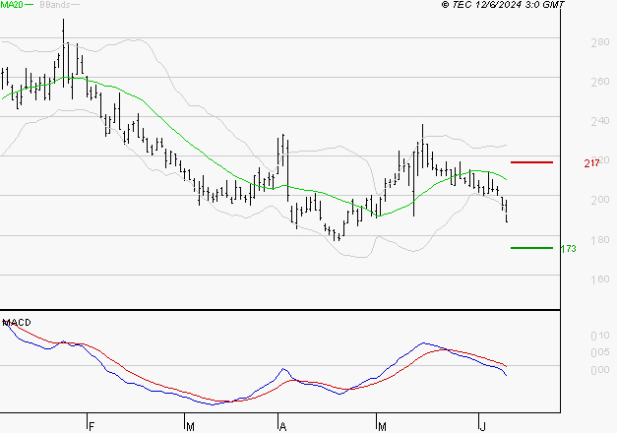
Task: Click the J month axis label
Action: click(x=483, y=426)
